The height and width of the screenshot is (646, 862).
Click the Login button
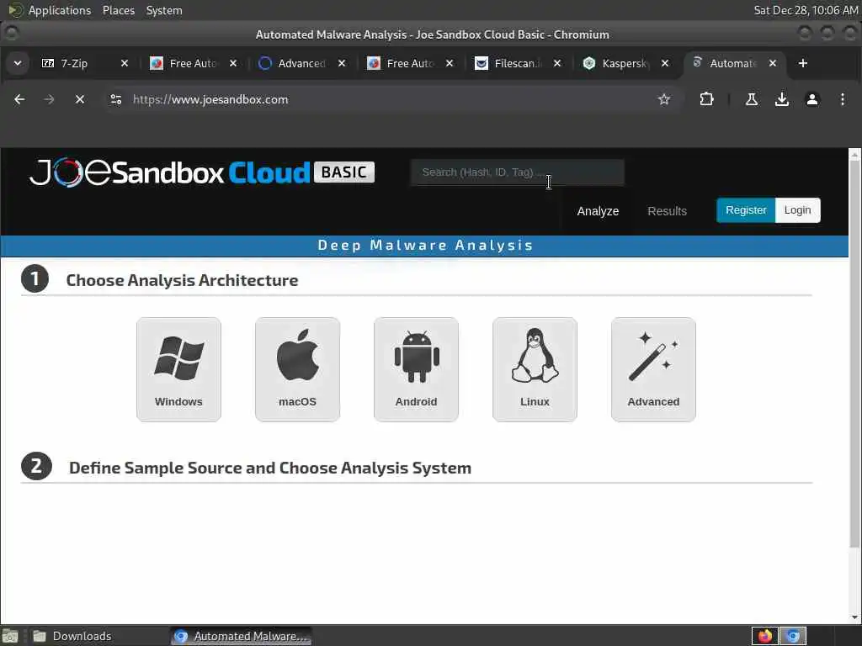(x=797, y=210)
